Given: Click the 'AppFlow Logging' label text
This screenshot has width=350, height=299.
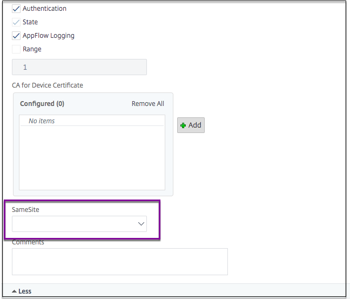Looking at the screenshot, I should 49,36.
